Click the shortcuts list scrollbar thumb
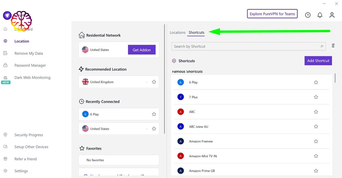This screenshot has width=342, height=178. (335, 78)
